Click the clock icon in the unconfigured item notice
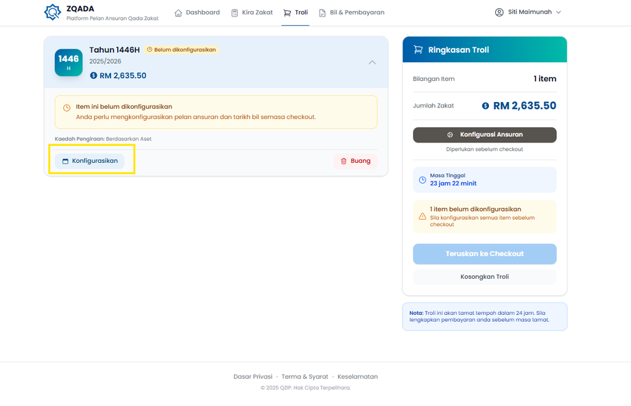 pyautogui.click(x=67, y=108)
